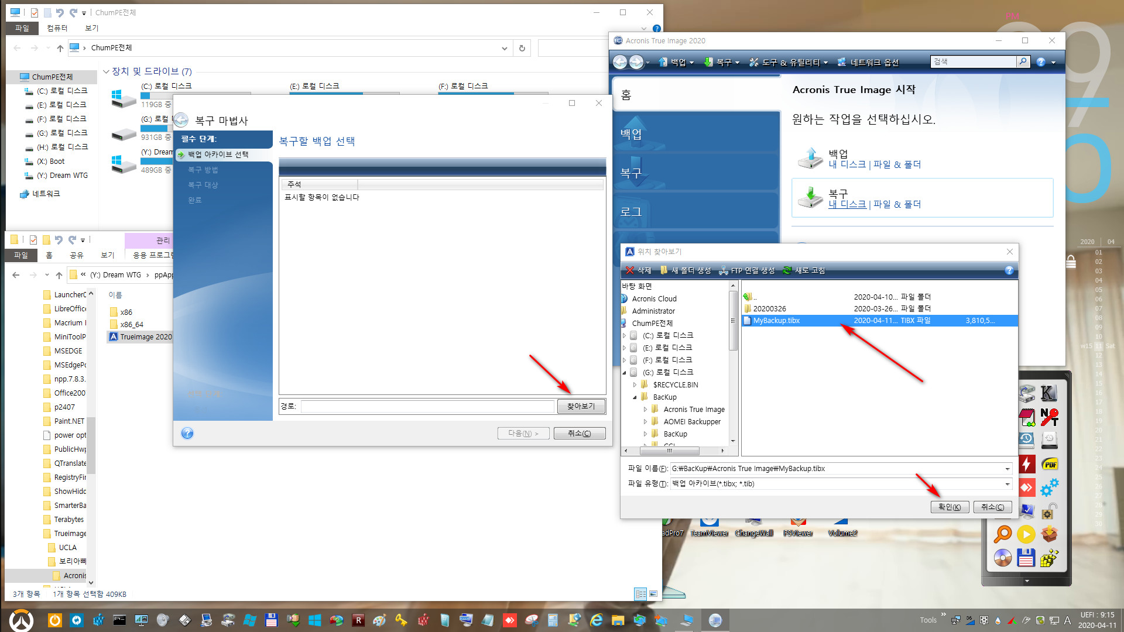Click the 경로 path input field

click(427, 406)
